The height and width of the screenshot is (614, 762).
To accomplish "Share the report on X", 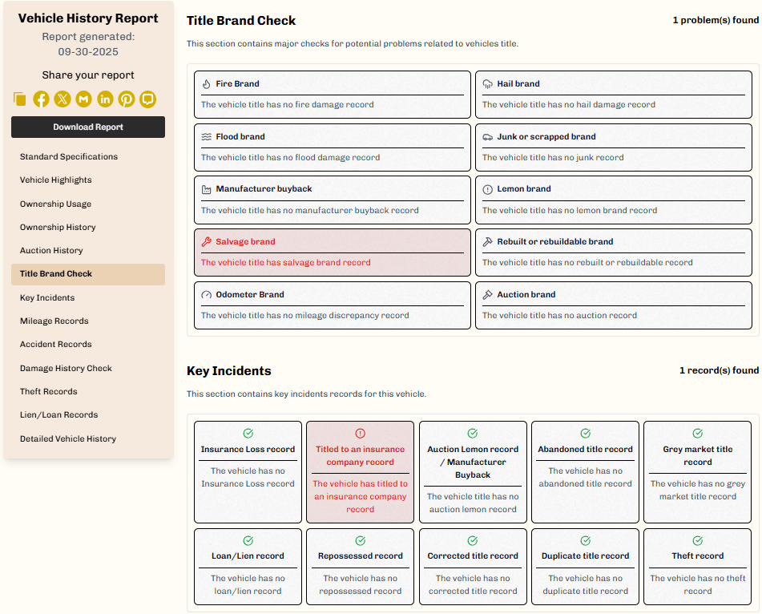I will tap(62, 99).
